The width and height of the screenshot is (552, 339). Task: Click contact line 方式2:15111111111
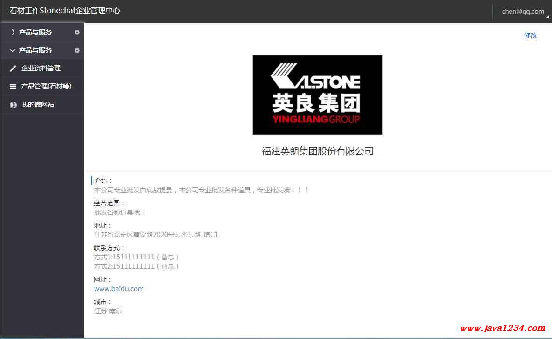136,266
